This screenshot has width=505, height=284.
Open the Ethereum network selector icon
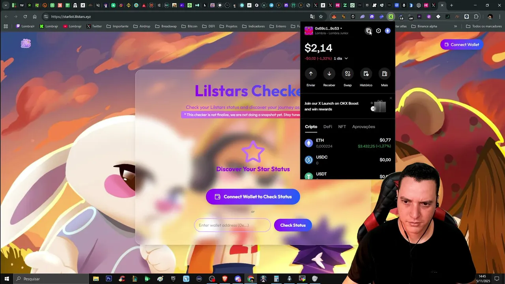click(x=387, y=31)
